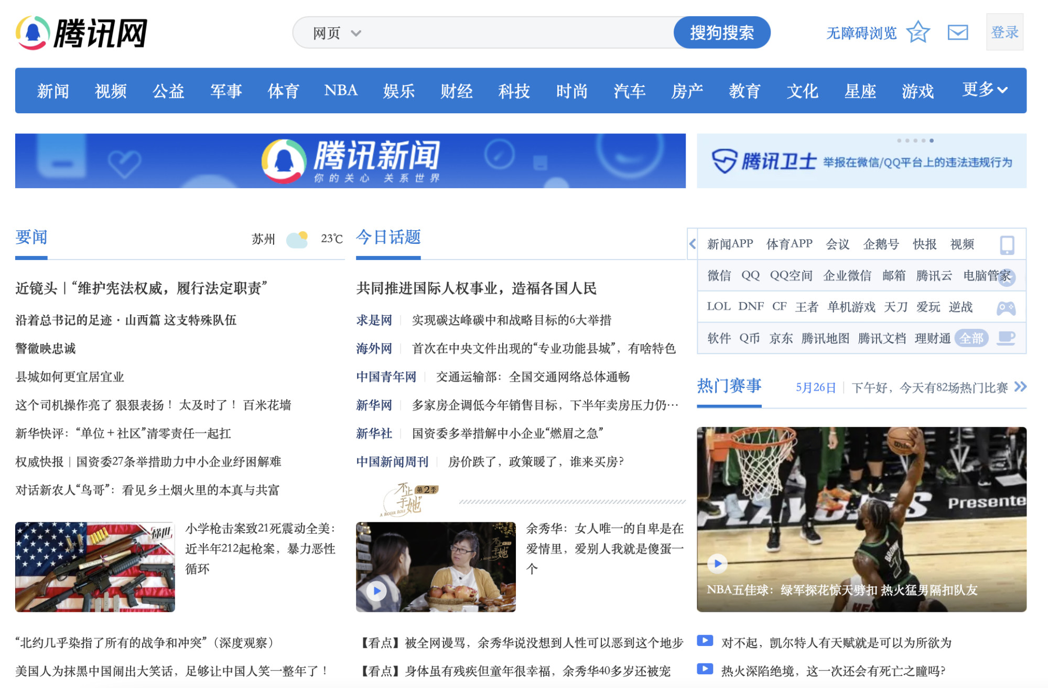The height and width of the screenshot is (688, 1048).
Task: Click the round icon beside 电脑管家
Action: 1007,277
